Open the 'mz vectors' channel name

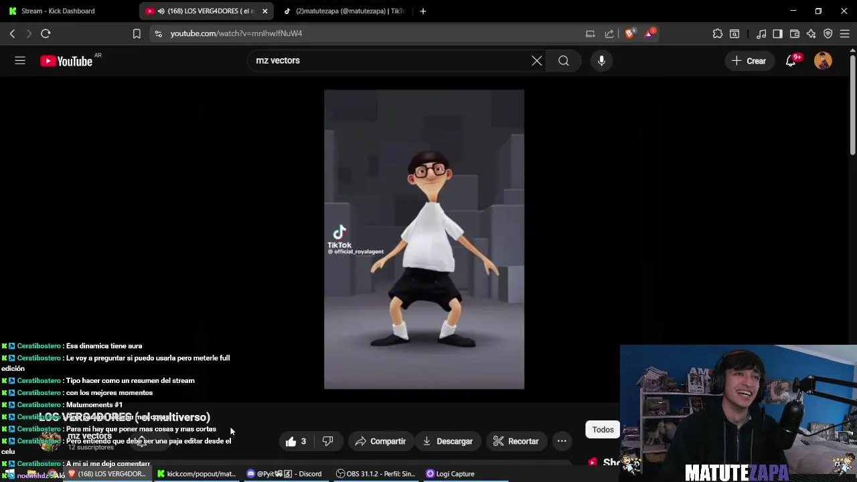pos(89,436)
